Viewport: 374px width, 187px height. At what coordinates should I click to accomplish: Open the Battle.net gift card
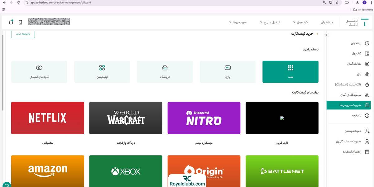click(282, 171)
